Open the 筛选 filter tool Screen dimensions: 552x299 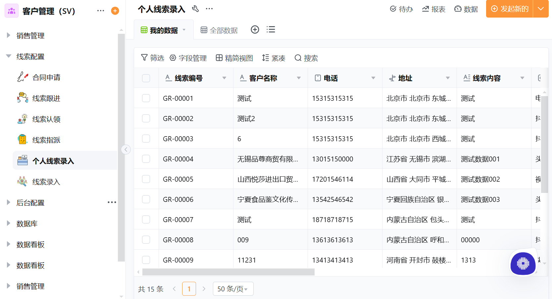pos(152,58)
